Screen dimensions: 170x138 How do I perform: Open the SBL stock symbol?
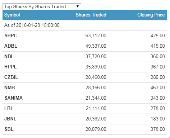coord(9,129)
